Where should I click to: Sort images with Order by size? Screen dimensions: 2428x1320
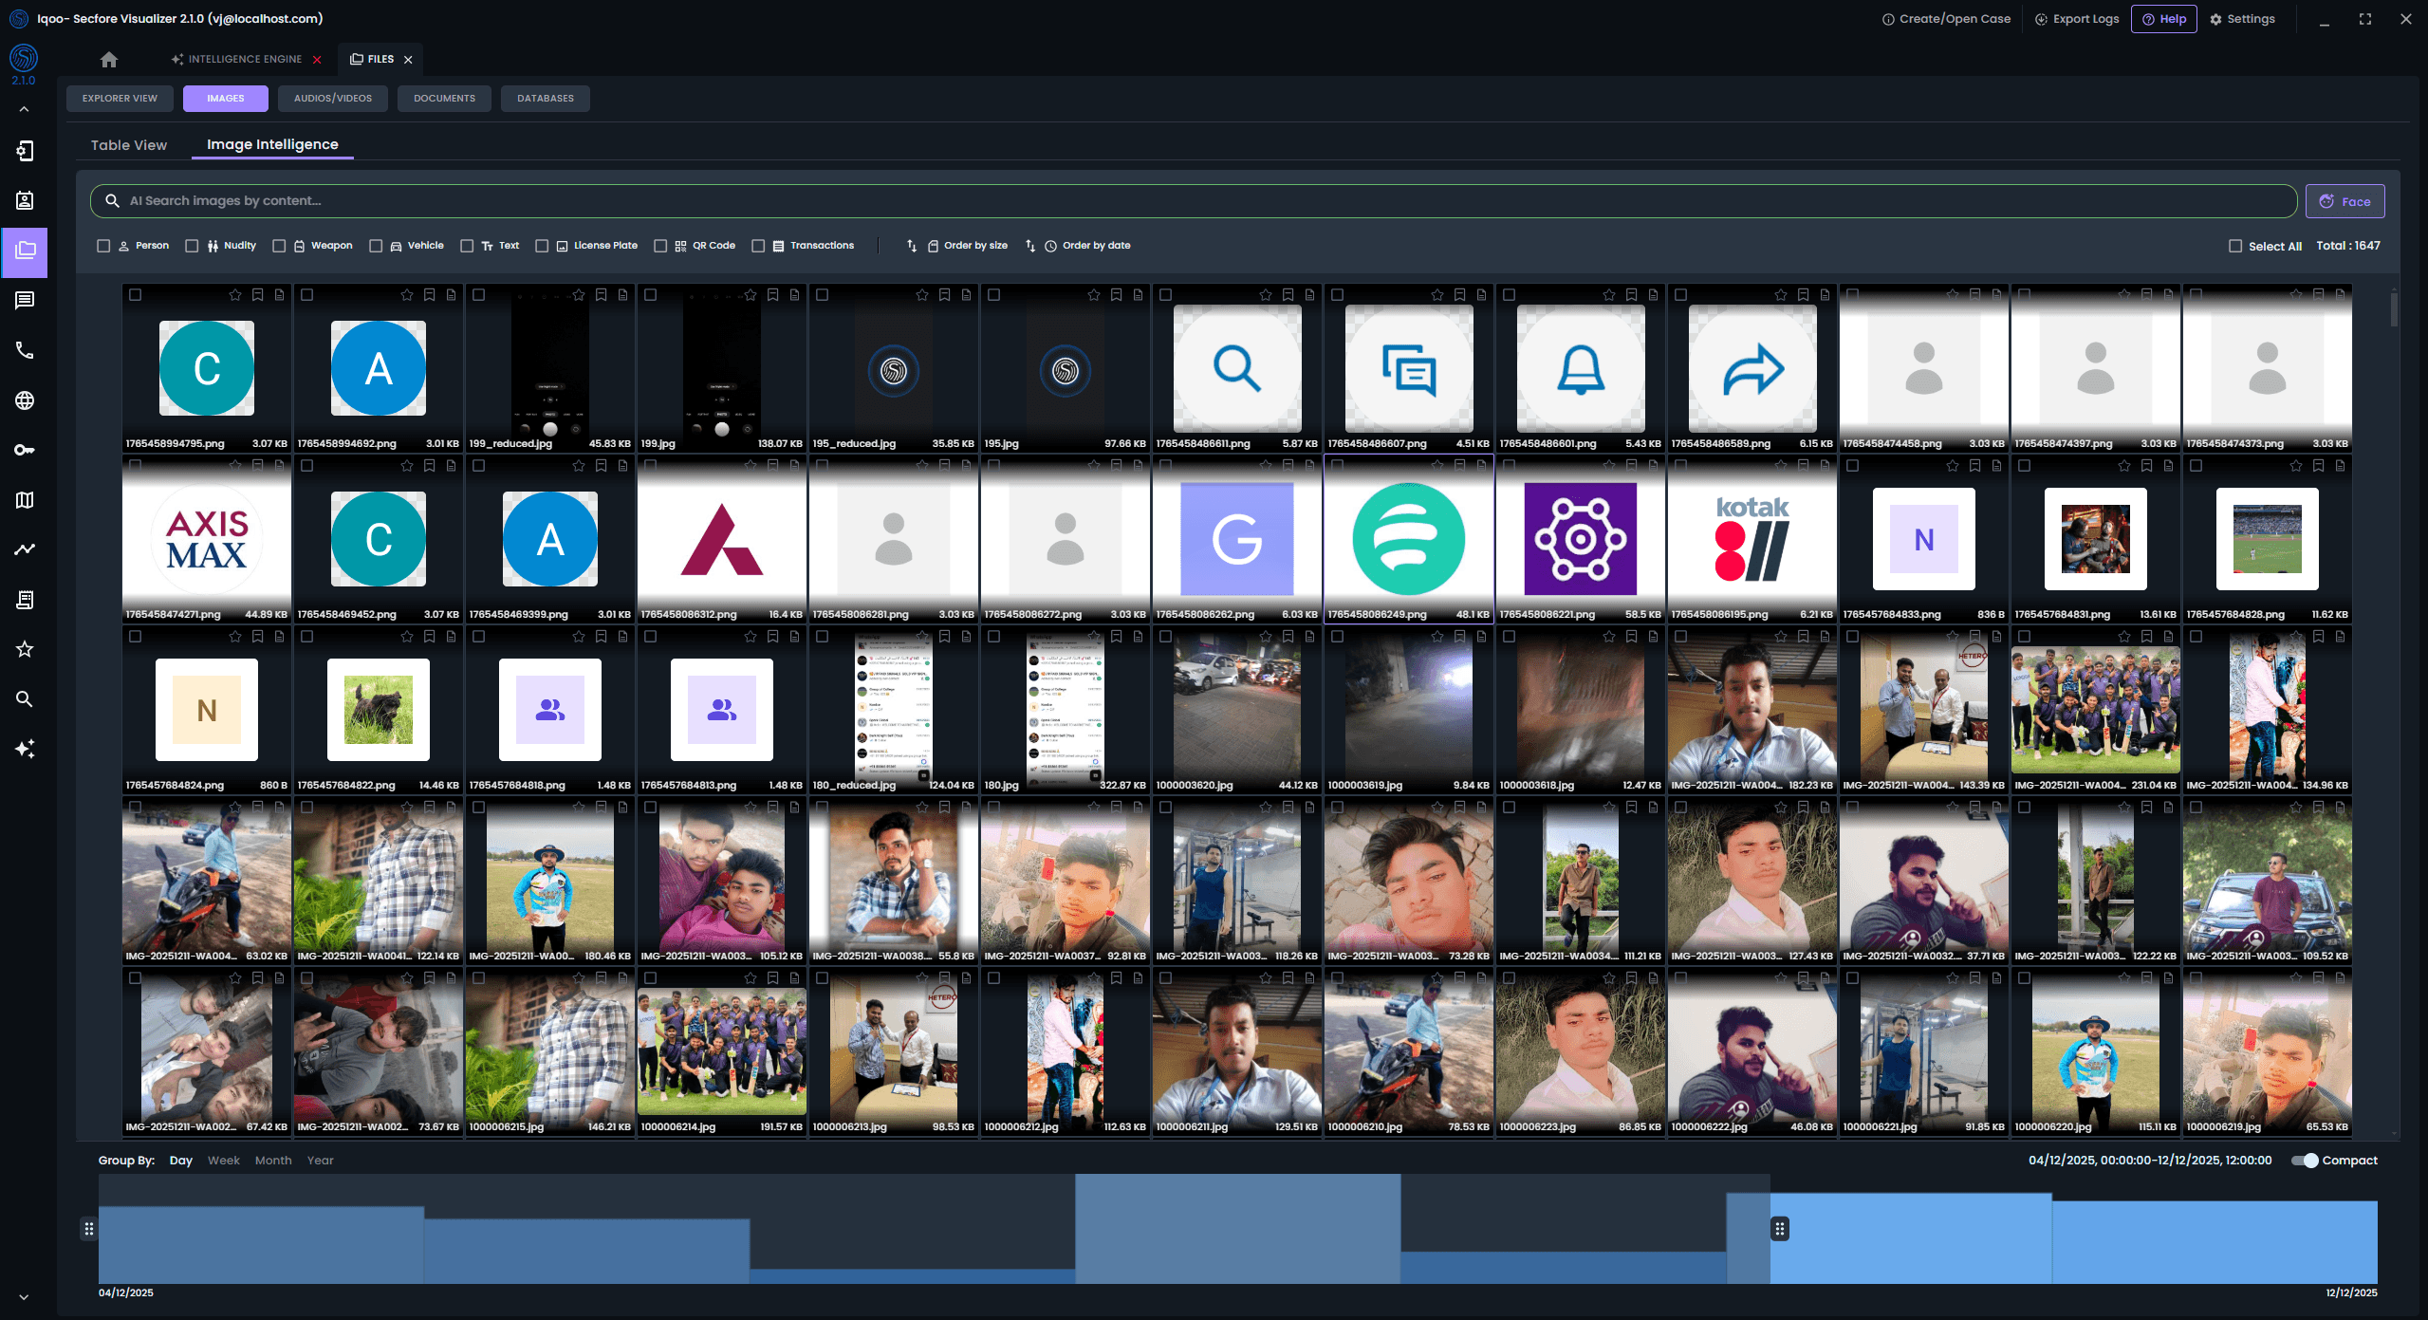(974, 246)
